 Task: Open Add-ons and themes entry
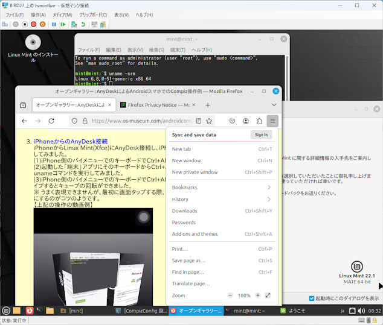pyautogui.click(x=222, y=234)
